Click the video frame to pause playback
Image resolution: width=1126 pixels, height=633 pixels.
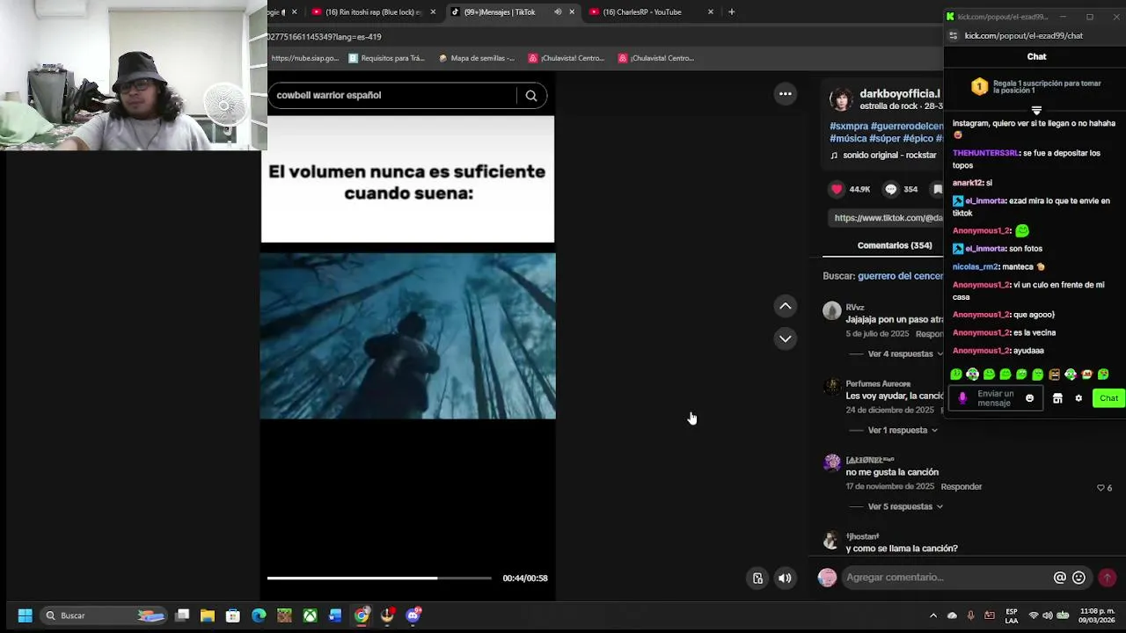(x=408, y=336)
